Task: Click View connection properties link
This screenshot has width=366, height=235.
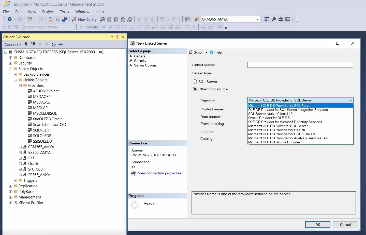Action: click(x=160, y=173)
